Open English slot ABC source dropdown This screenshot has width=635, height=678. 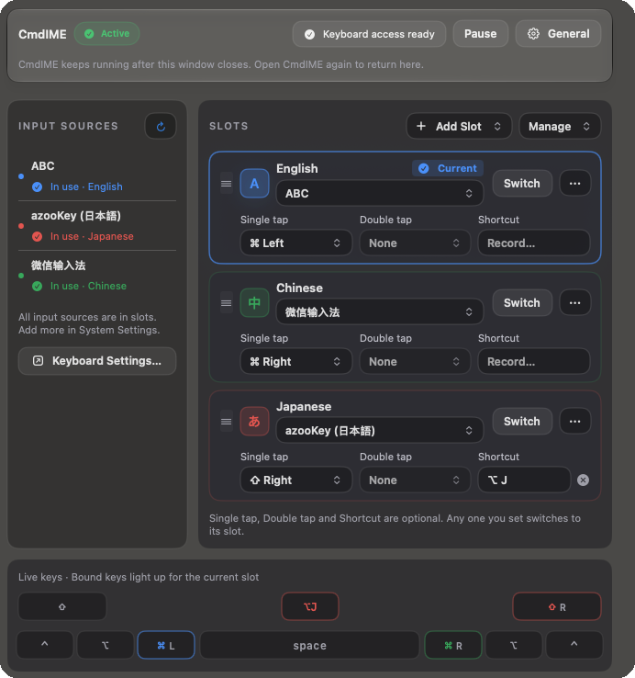(380, 193)
